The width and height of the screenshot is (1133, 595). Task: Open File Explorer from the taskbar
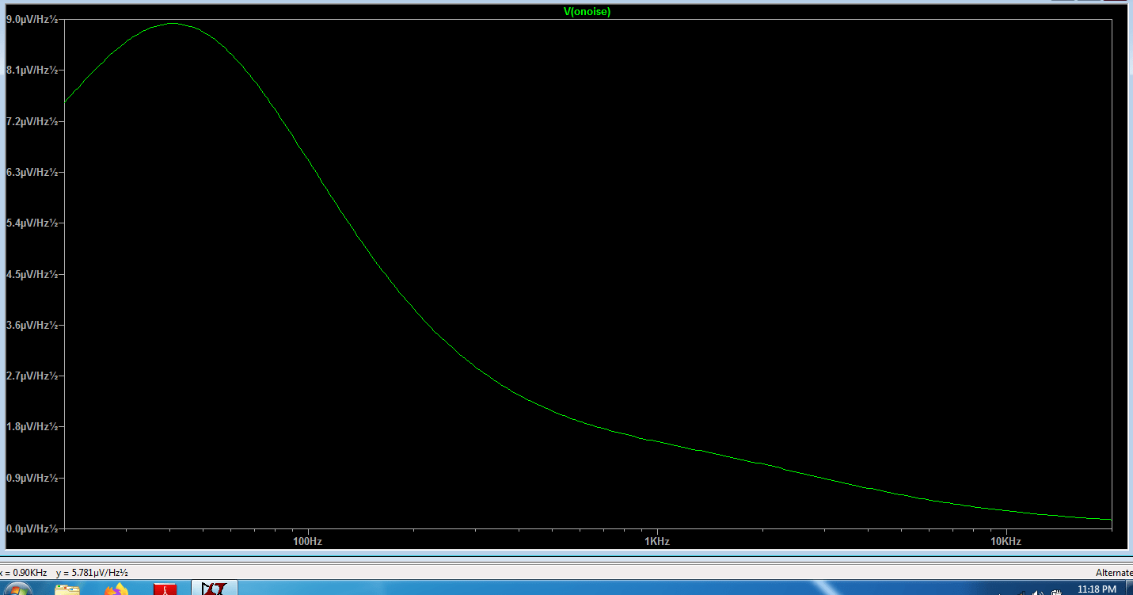click(x=68, y=589)
